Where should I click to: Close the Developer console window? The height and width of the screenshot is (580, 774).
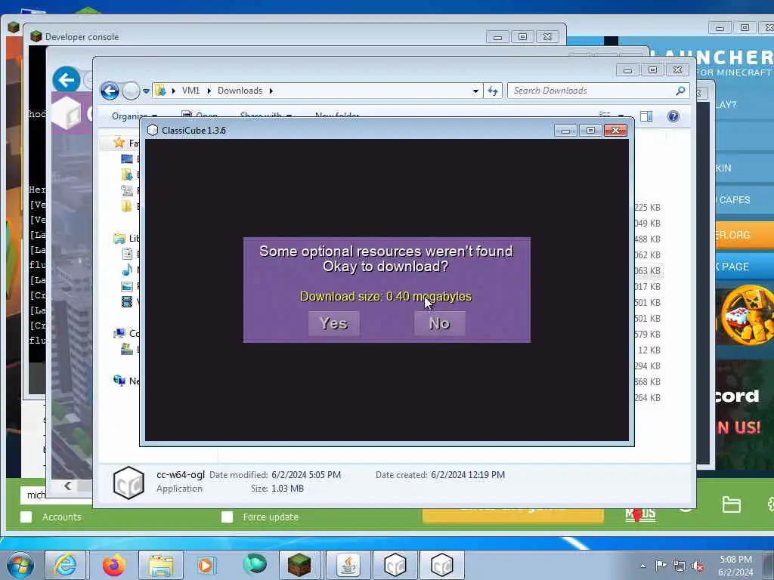click(547, 37)
